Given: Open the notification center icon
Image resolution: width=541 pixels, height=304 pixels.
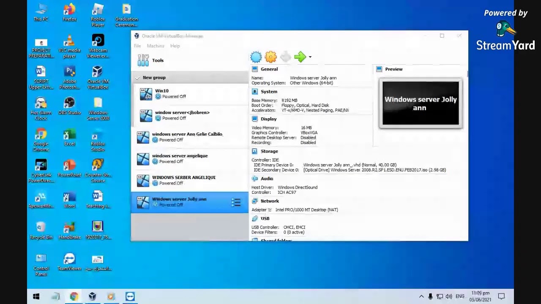Looking at the screenshot, I should (502, 296).
